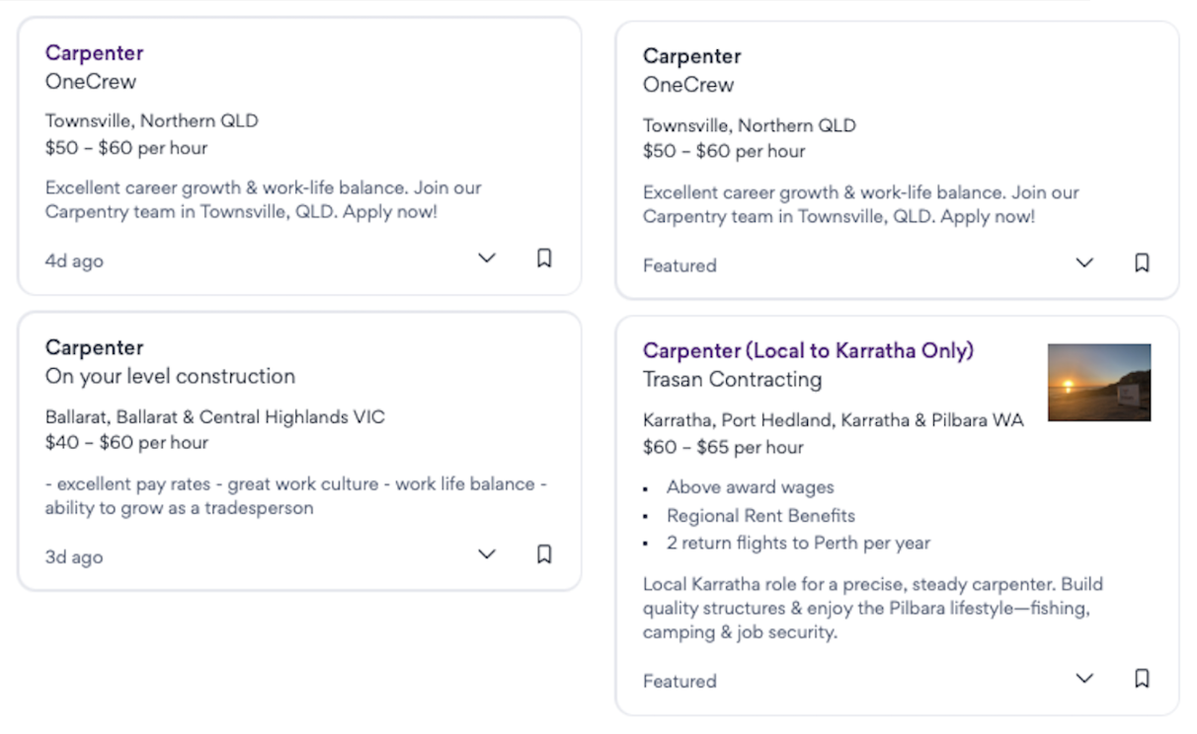Select OneCrew company name in 4d ago card
Image resolution: width=1197 pixels, height=734 pixels.
point(91,82)
